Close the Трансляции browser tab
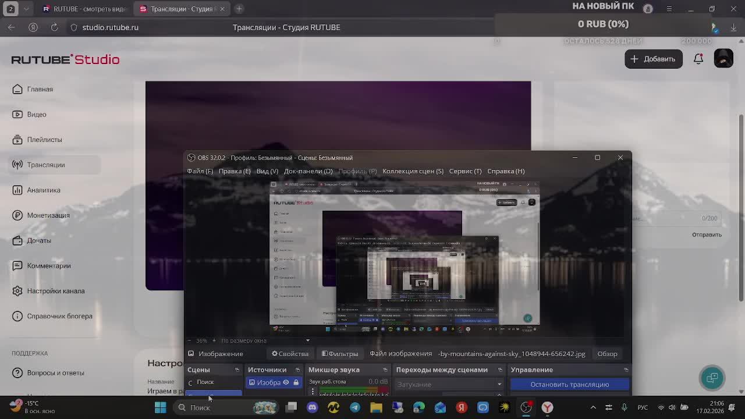The height and width of the screenshot is (419, 745). (222, 9)
